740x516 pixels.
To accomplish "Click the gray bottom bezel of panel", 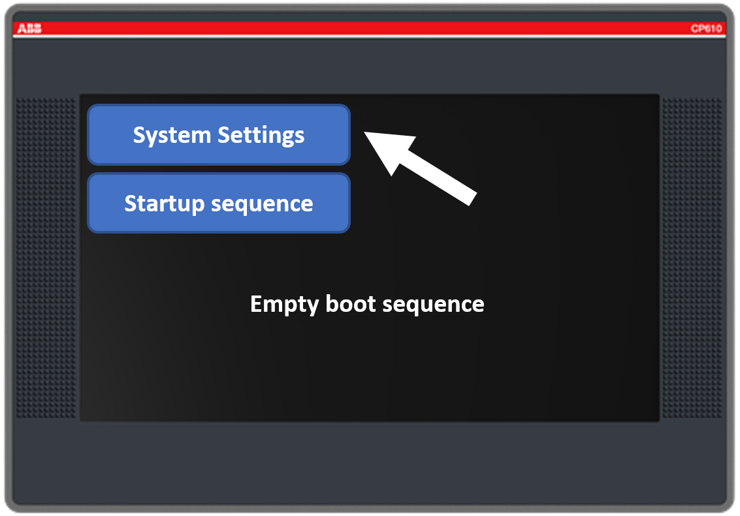I will [x=370, y=463].
